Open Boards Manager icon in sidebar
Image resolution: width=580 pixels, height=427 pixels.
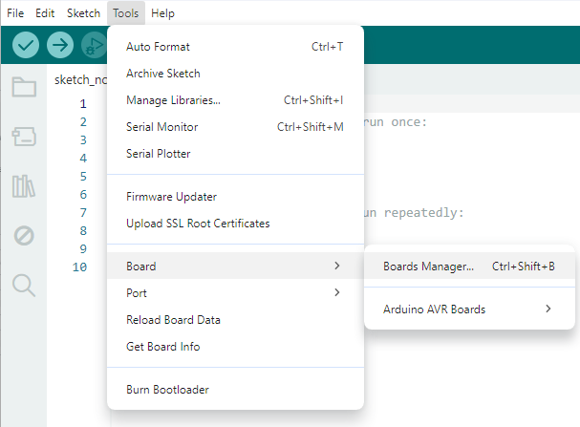click(24, 137)
